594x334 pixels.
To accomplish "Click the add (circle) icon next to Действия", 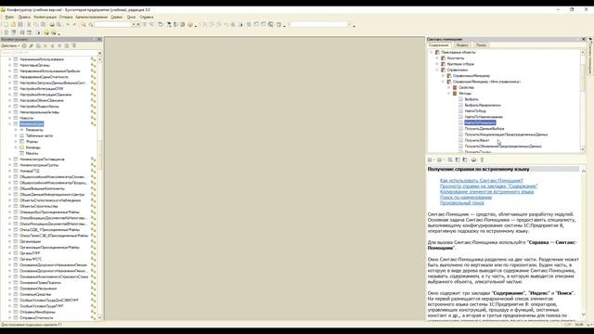I will pos(24,45).
